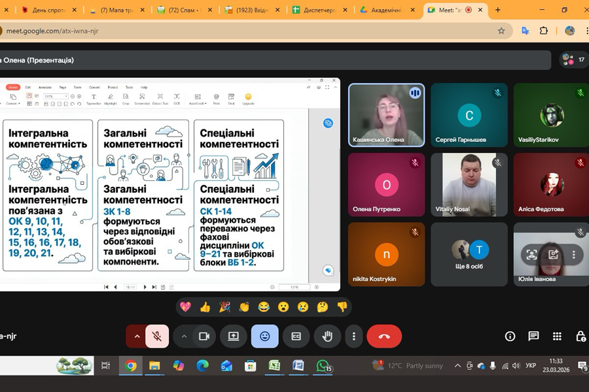Toggle the camera on or off
Image resolution: width=589 pixels, height=392 pixels.
coord(204,336)
